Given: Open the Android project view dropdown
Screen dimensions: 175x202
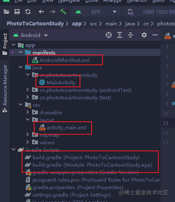Looking at the screenshot, I should pos(30,35).
